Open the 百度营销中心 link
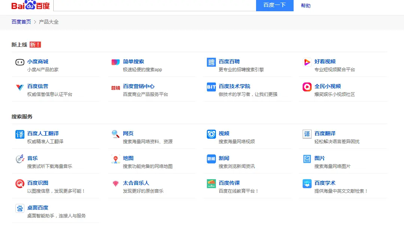 (x=139, y=86)
